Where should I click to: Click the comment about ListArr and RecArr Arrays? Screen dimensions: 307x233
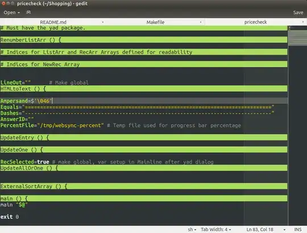pyautogui.click(x=144, y=52)
